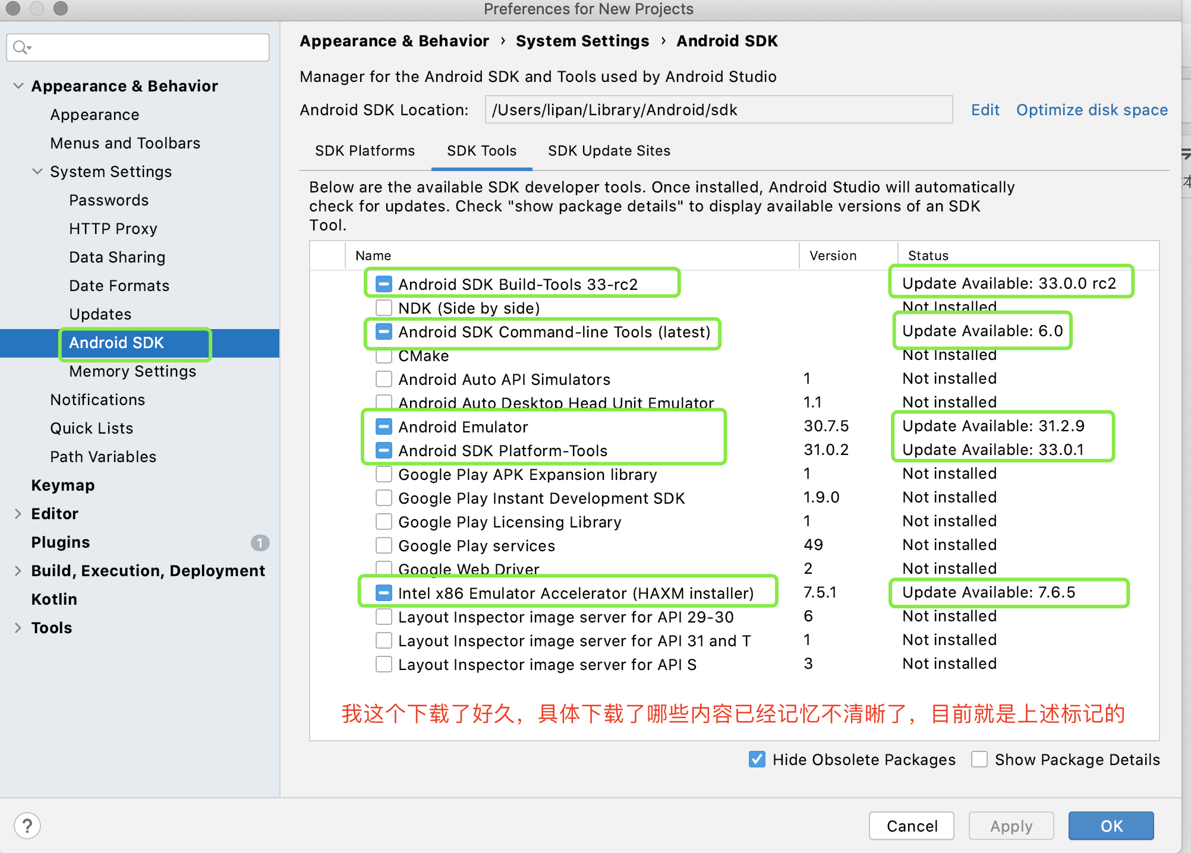This screenshot has width=1191, height=853.
Task: Toggle Intel x86 Emulator Accelerator checkbox
Action: point(384,593)
